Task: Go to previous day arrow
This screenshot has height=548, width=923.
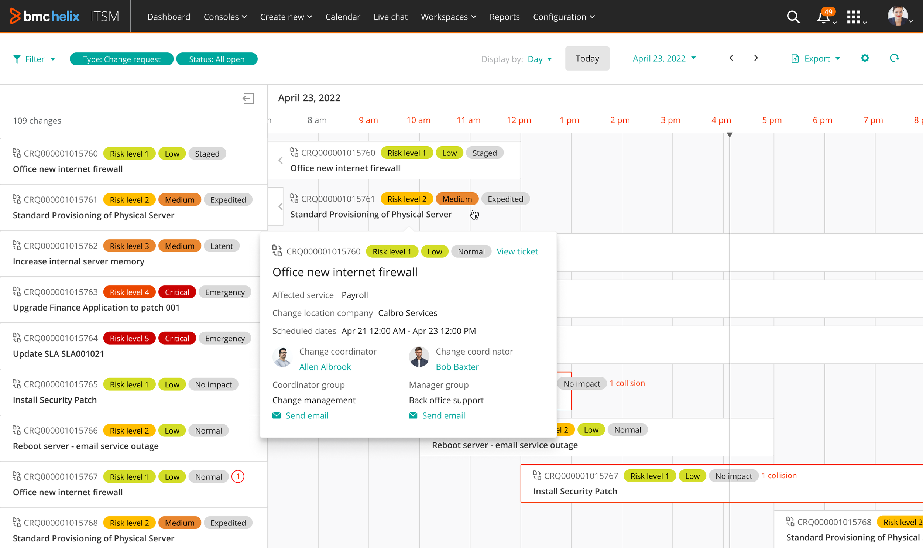Action: (x=731, y=58)
